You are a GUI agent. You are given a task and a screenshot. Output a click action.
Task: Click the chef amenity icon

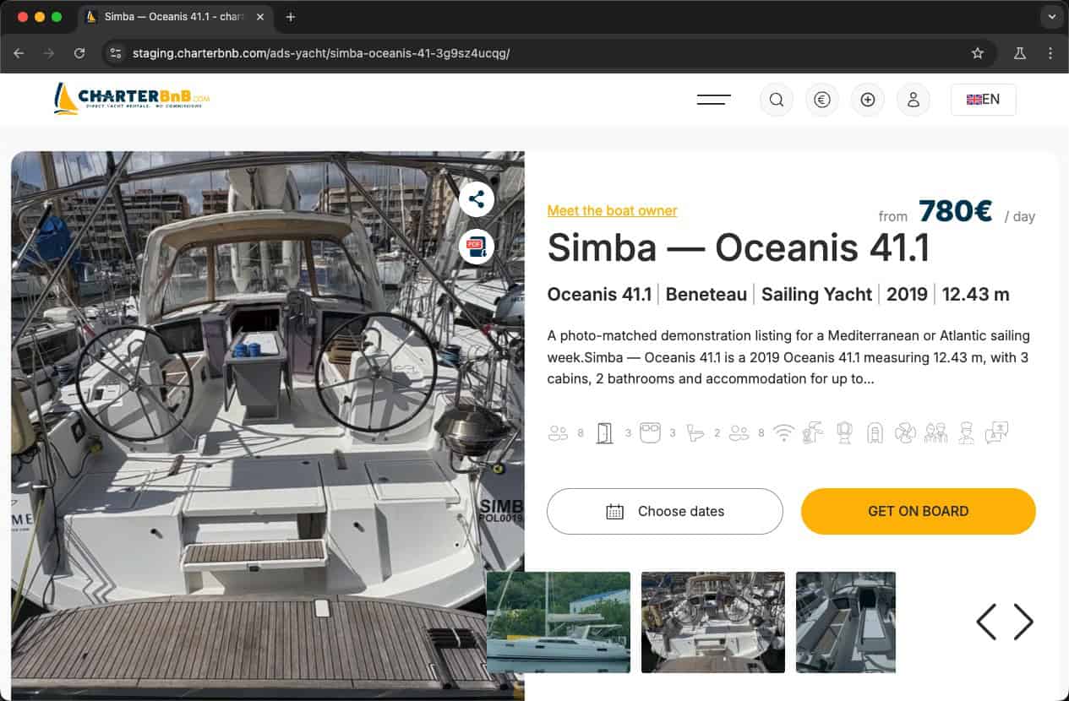pyautogui.click(x=966, y=433)
